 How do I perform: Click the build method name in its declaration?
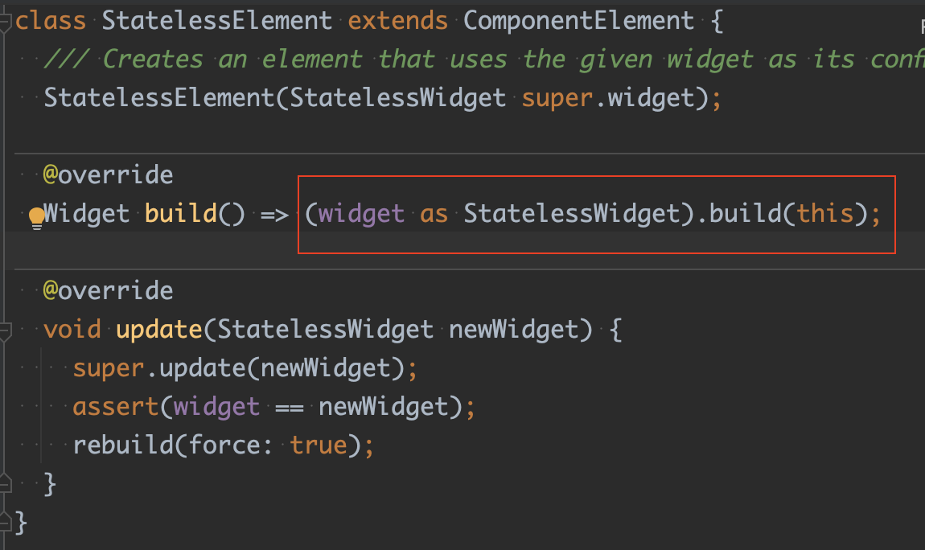(180, 213)
